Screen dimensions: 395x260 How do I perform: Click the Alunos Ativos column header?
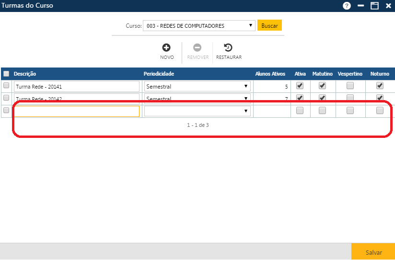(270, 74)
